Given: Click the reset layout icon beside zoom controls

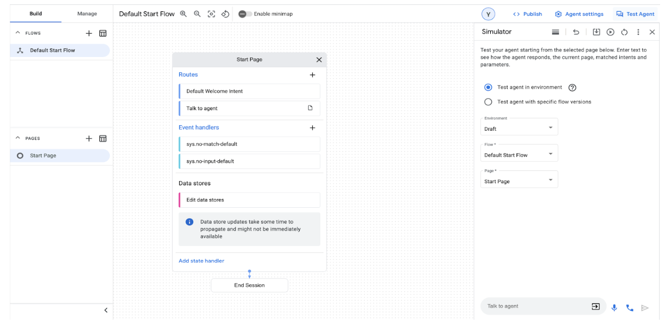Looking at the screenshot, I should [x=225, y=14].
